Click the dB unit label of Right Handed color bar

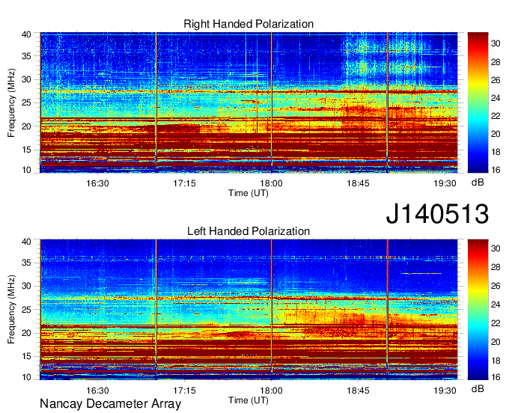478,183
